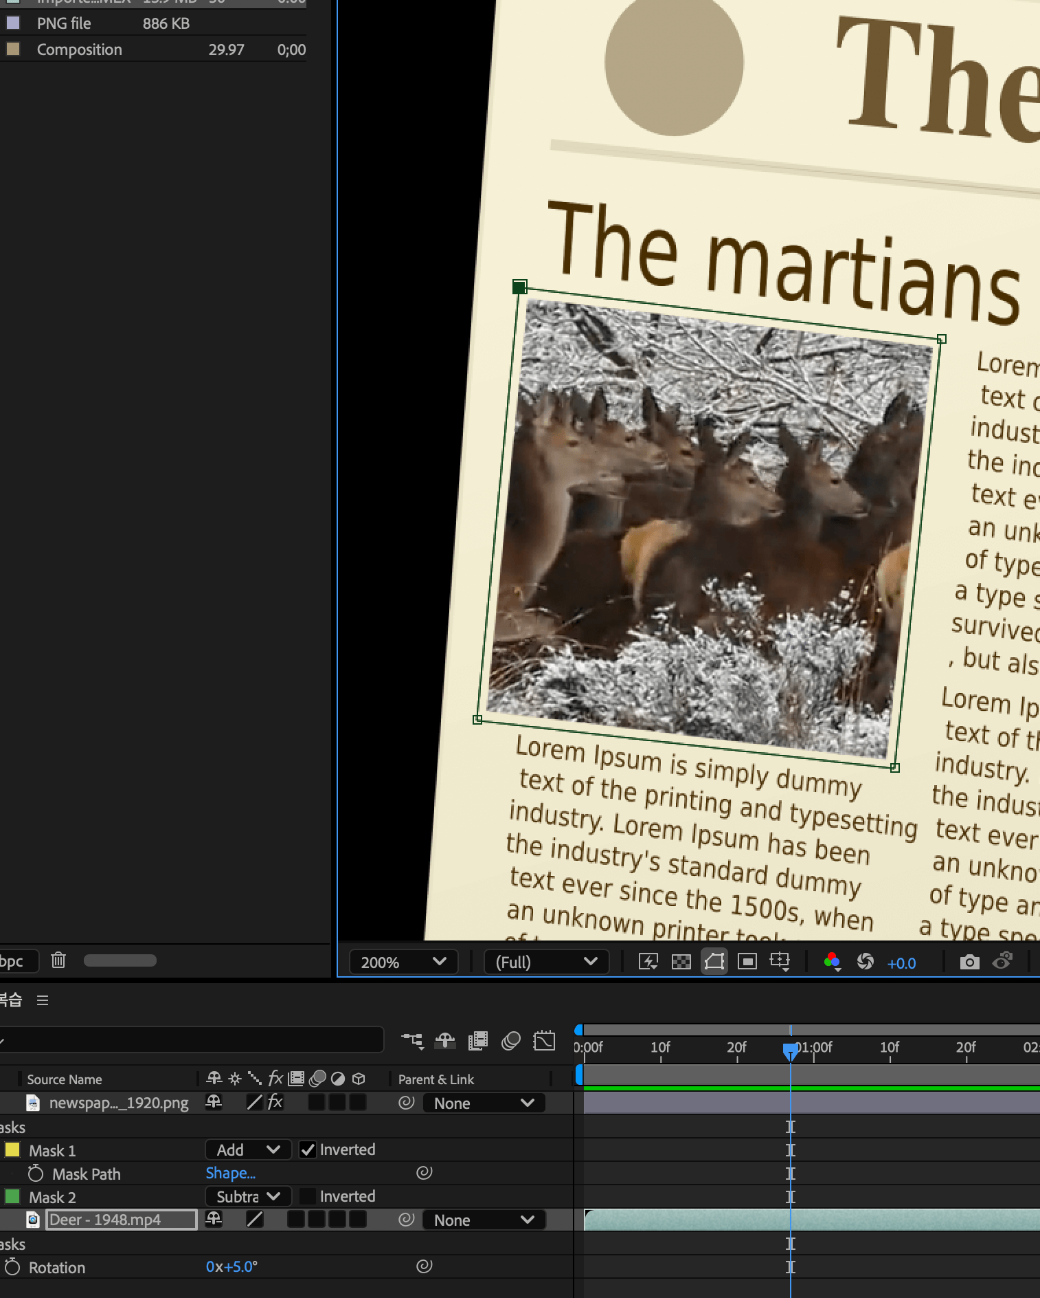
Task: Click the PNG file label color swatch
Action: click(x=12, y=23)
